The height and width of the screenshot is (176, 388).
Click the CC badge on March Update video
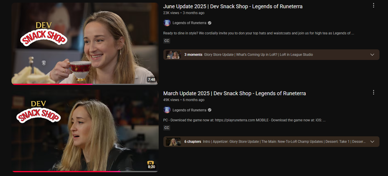point(167,128)
